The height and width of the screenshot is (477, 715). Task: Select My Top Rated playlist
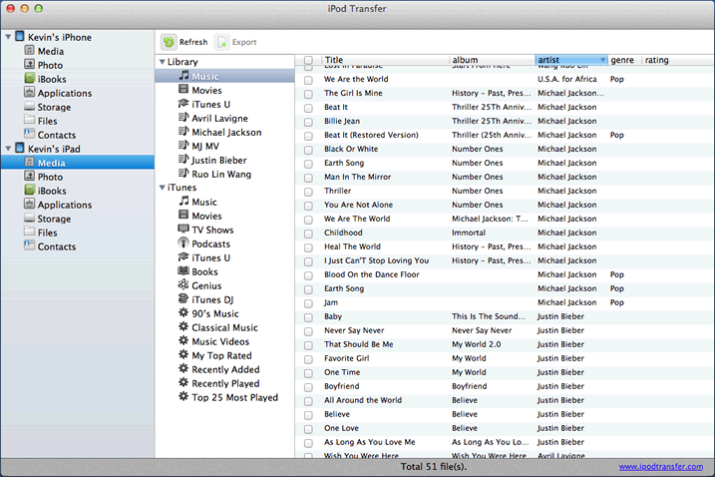point(221,355)
